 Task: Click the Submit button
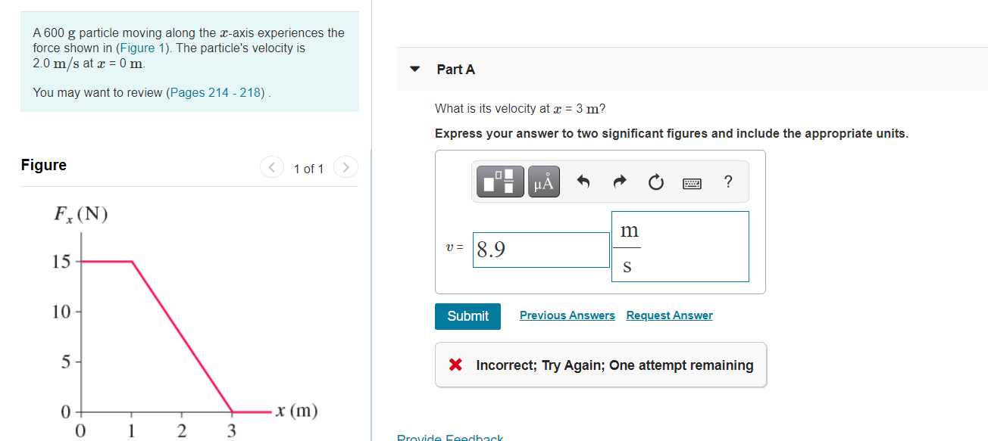[x=467, y=316]
